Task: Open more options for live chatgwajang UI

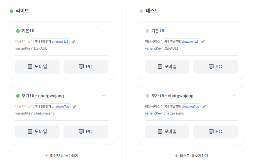Action: coord(103,96)
